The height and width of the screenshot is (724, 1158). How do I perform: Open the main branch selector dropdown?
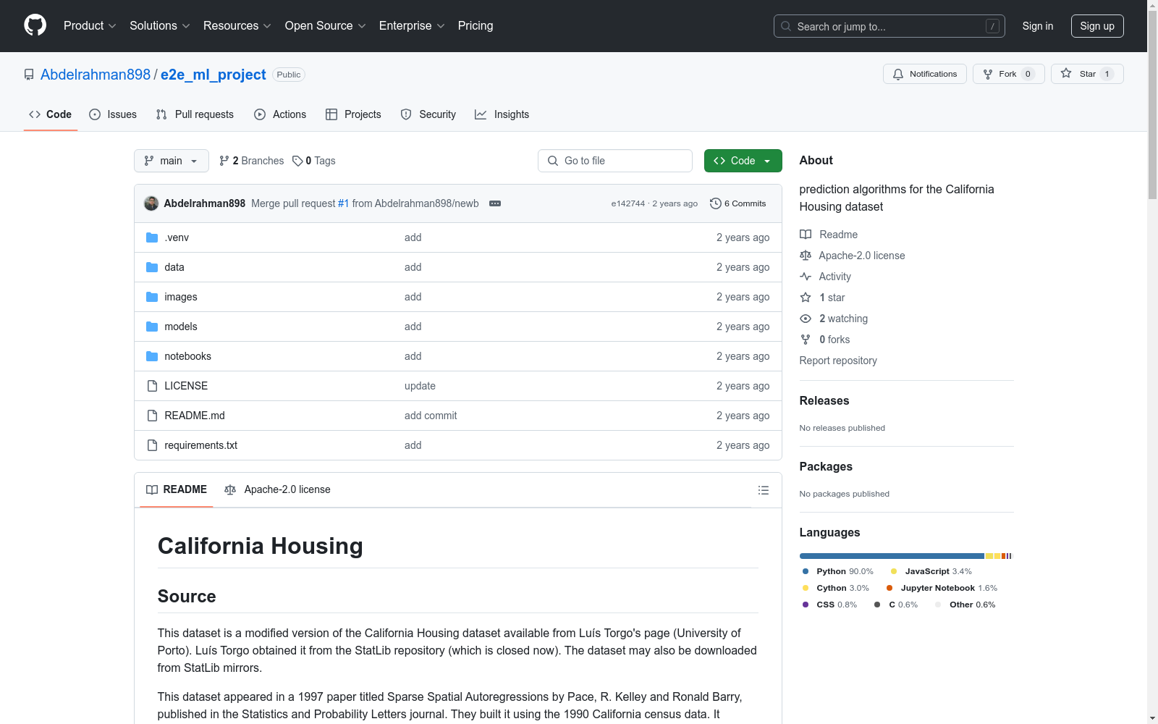click(x=172, y=161)
